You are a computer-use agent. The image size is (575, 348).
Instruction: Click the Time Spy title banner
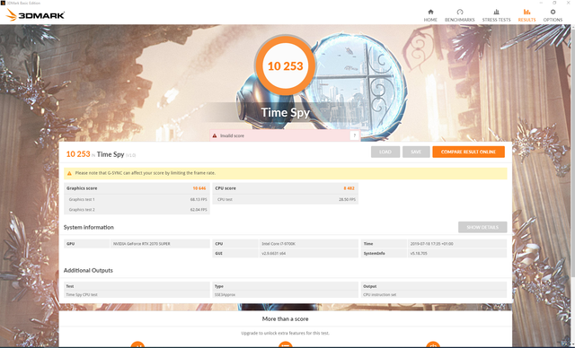pyautogui.click(x=286, y=112)
